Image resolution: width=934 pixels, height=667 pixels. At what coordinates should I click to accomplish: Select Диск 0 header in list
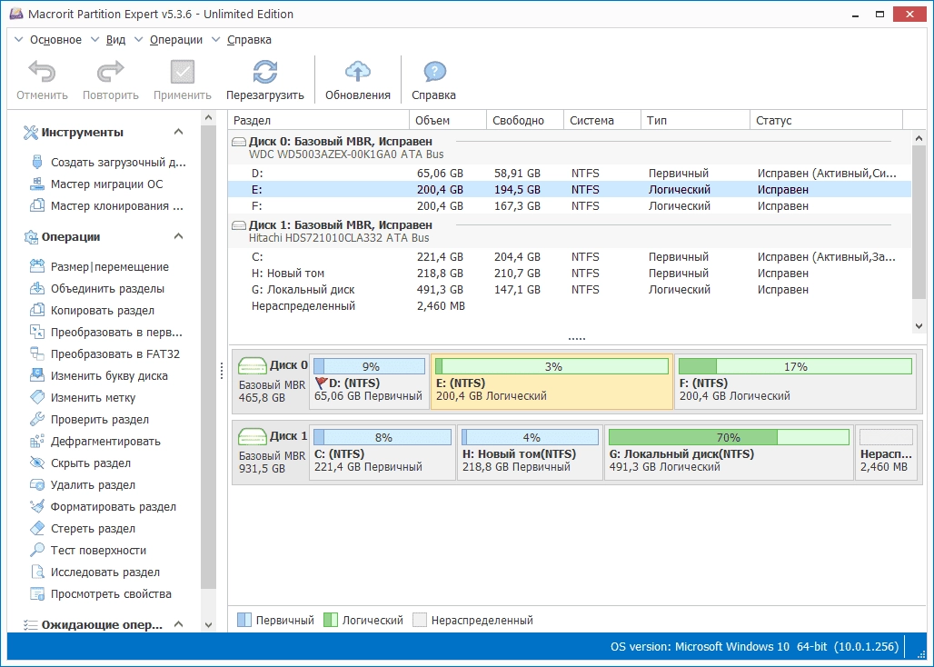coord(570,148)
